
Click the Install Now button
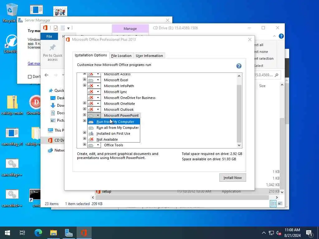(x=232, y=178)
